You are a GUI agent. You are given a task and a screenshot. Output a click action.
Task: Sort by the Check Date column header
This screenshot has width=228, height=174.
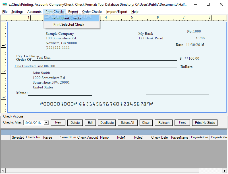click(x=160, y=137)
